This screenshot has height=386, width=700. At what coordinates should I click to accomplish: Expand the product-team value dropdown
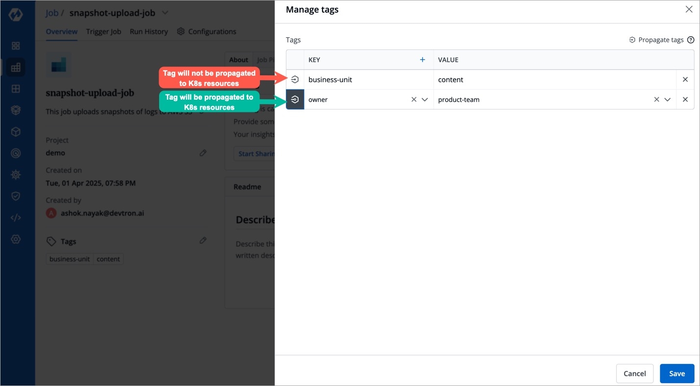click(668, 100)
